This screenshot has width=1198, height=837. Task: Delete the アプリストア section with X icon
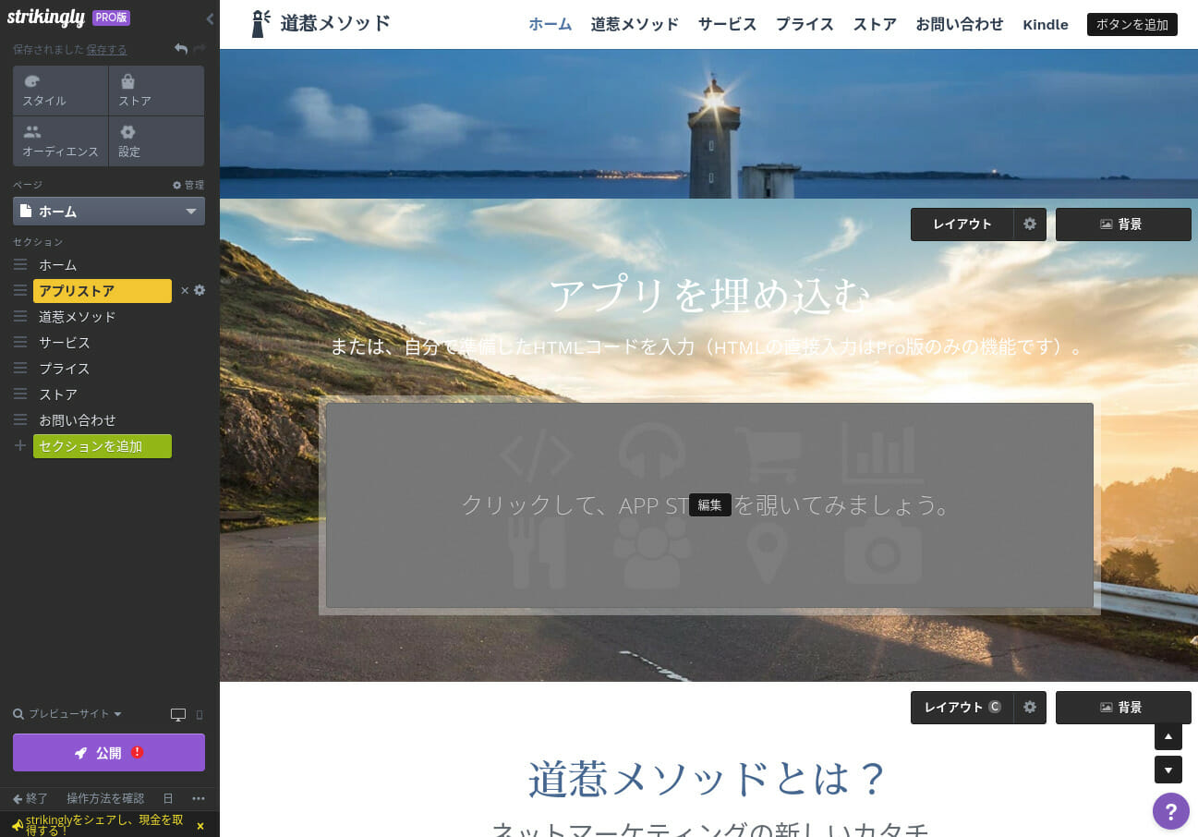pyautogui.click(x=185, y=291)
